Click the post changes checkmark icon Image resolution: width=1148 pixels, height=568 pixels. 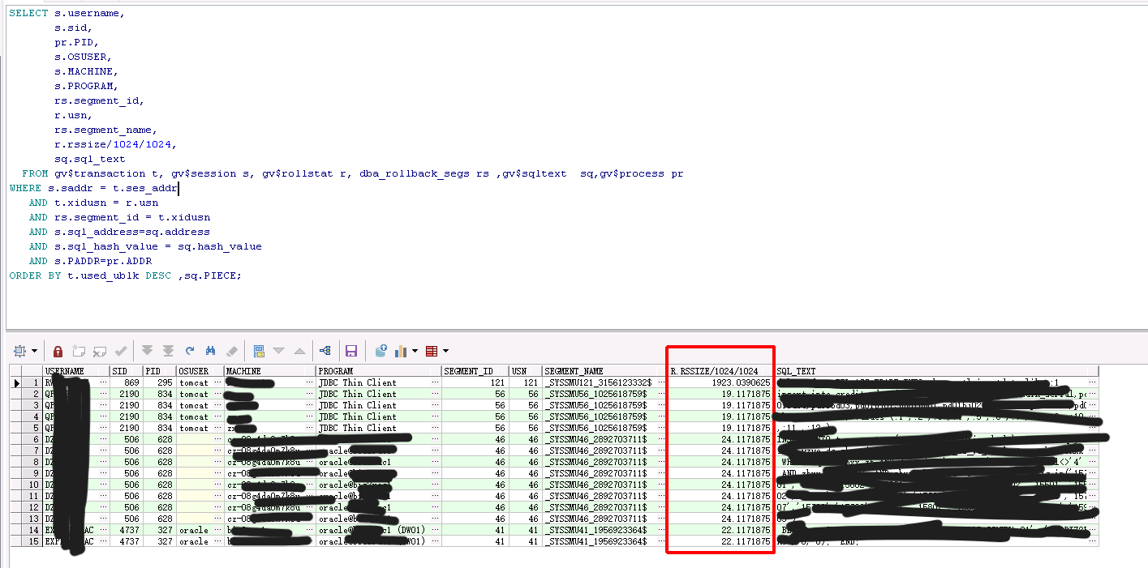click(121, 351)
